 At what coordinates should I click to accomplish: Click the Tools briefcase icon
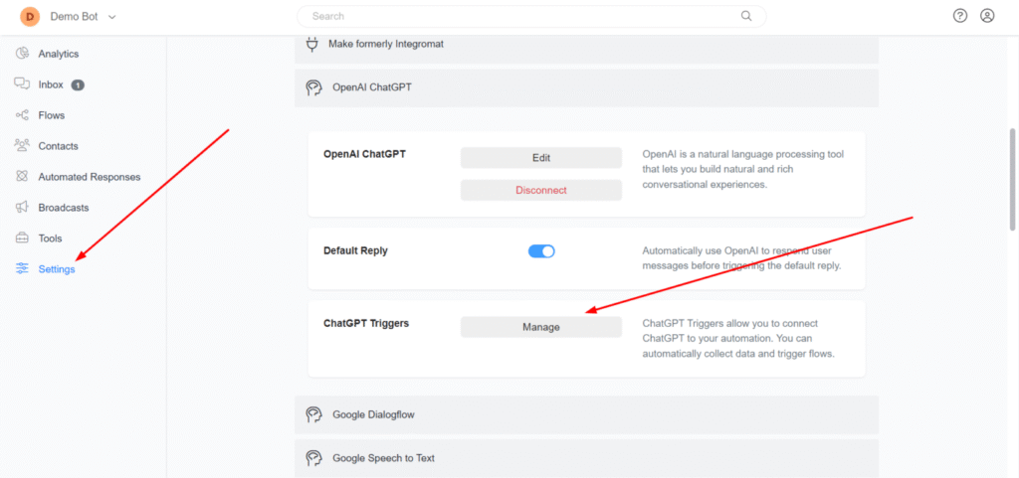tap(23, 239)
